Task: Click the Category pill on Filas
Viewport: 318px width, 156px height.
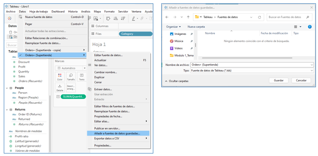Action: click(x=135, y=34)
